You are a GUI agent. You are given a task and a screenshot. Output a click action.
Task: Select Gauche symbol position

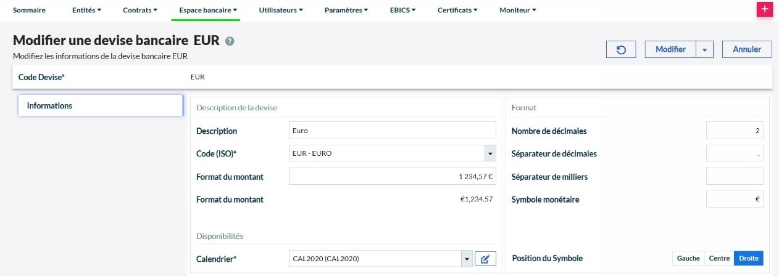pyautogui.click(x=688, y=259)
